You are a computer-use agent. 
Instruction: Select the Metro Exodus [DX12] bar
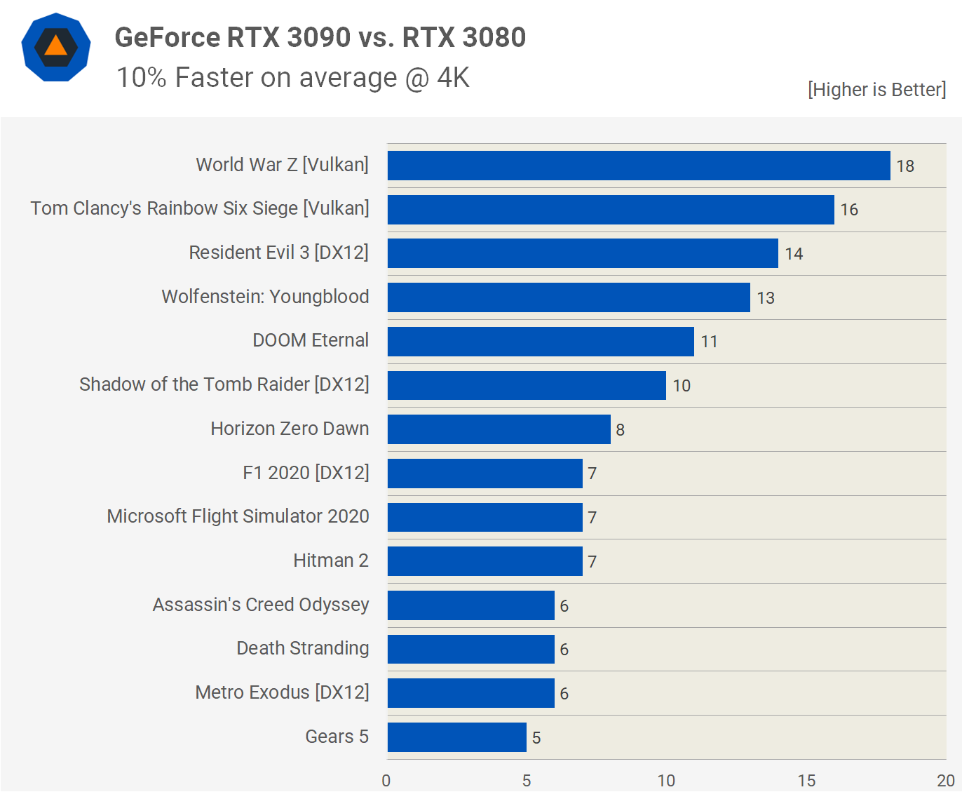(471, 693)
